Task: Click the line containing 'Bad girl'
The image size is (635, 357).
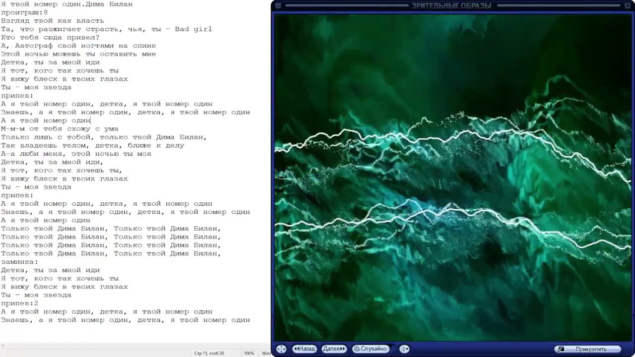Action: click(107, 29)
